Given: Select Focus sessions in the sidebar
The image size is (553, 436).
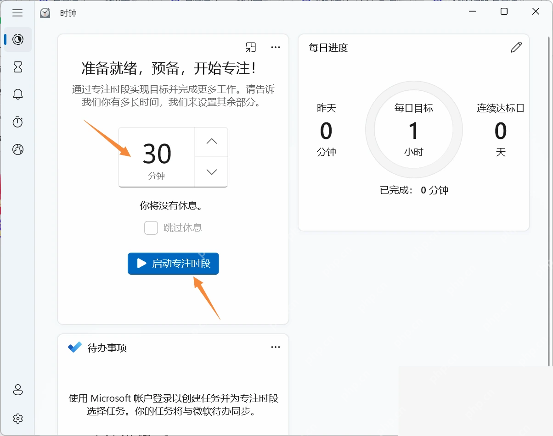Looking at the screenshot, I should pos(18,39).
